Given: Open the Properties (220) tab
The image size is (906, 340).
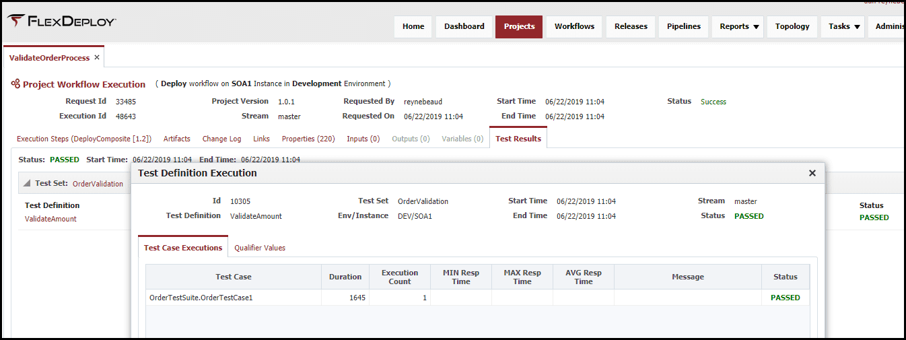Looking at the screenshot, I should pos(308,139).
